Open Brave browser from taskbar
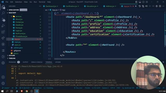The height and width of the screenshot is (93, 166). (22, 91)
